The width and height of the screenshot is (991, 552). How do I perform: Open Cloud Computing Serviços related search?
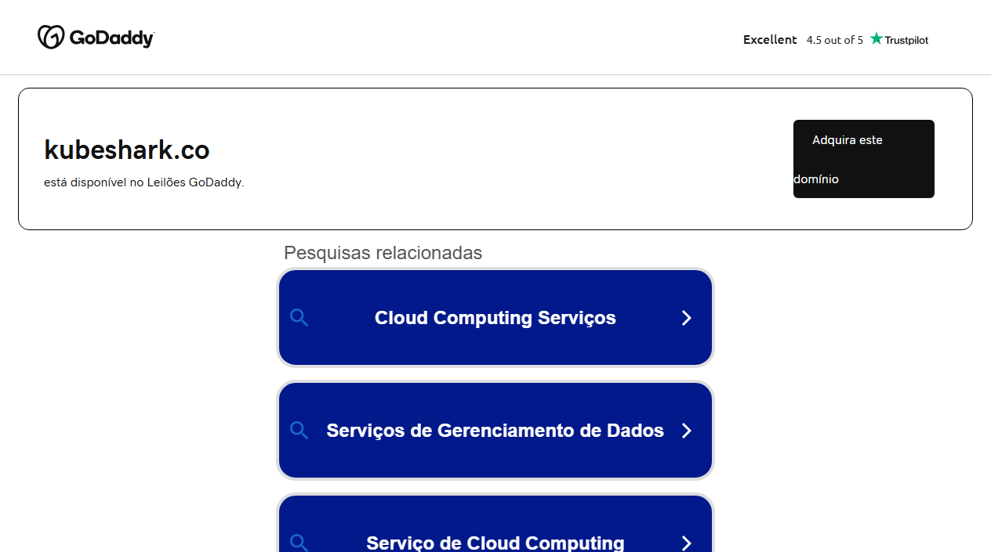click(495, 317)
